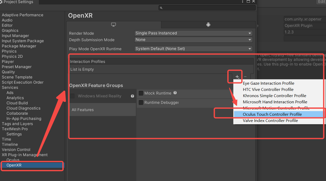
Task: Enable the Mock Runtime checkbox
Action: click(x=141, y=93)
